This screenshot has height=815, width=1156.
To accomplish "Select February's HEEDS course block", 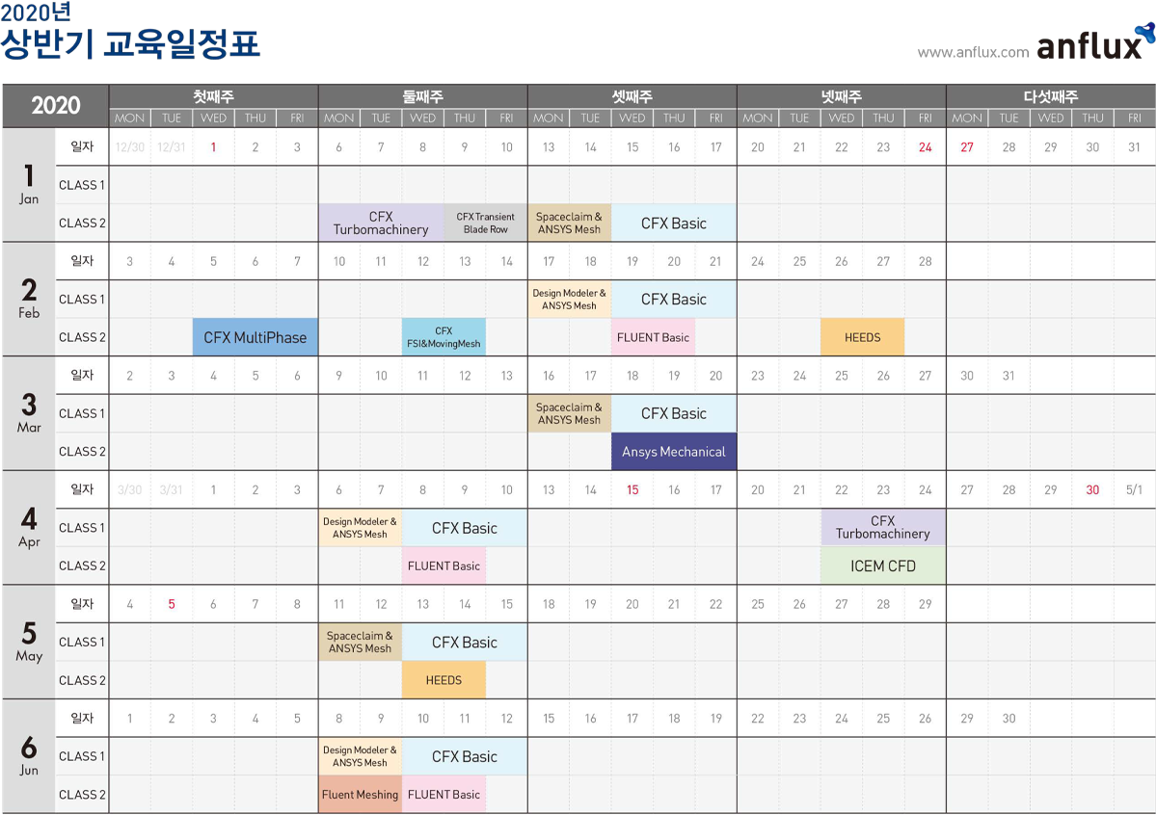I will [863, 337].
